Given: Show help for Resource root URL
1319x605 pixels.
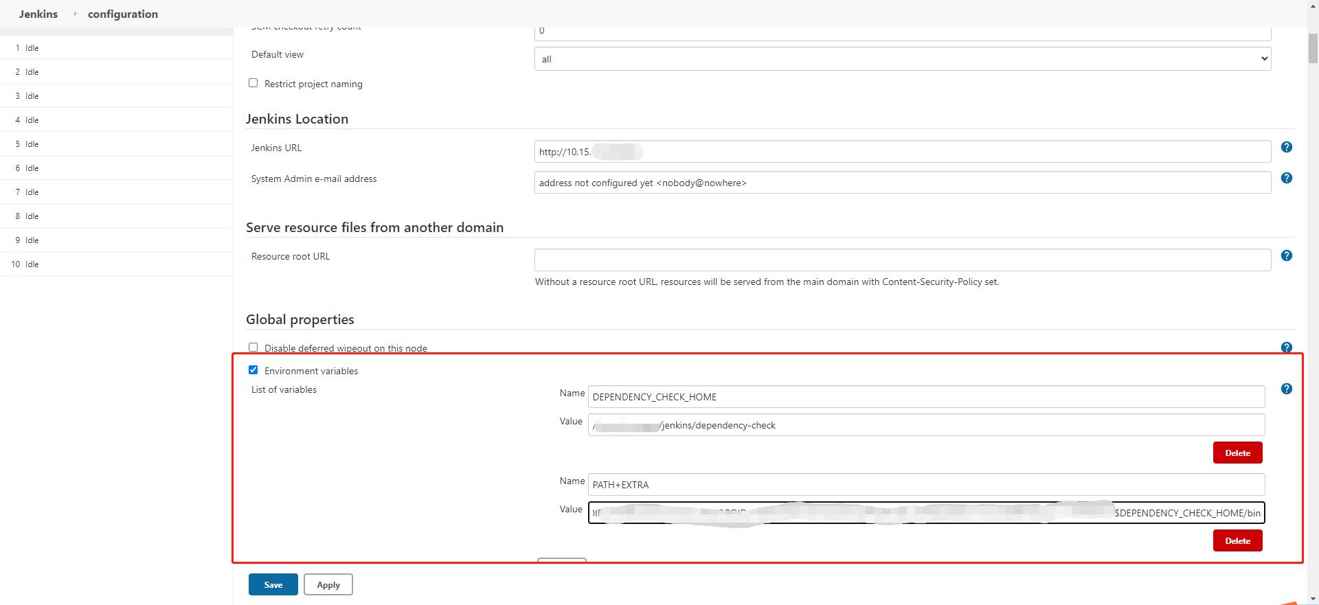Looking at the screenshot, I should coord(1286,255).
